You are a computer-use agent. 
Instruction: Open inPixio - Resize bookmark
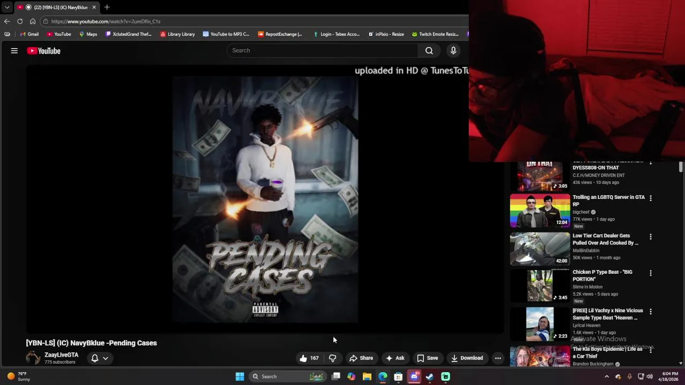[386, 34]
